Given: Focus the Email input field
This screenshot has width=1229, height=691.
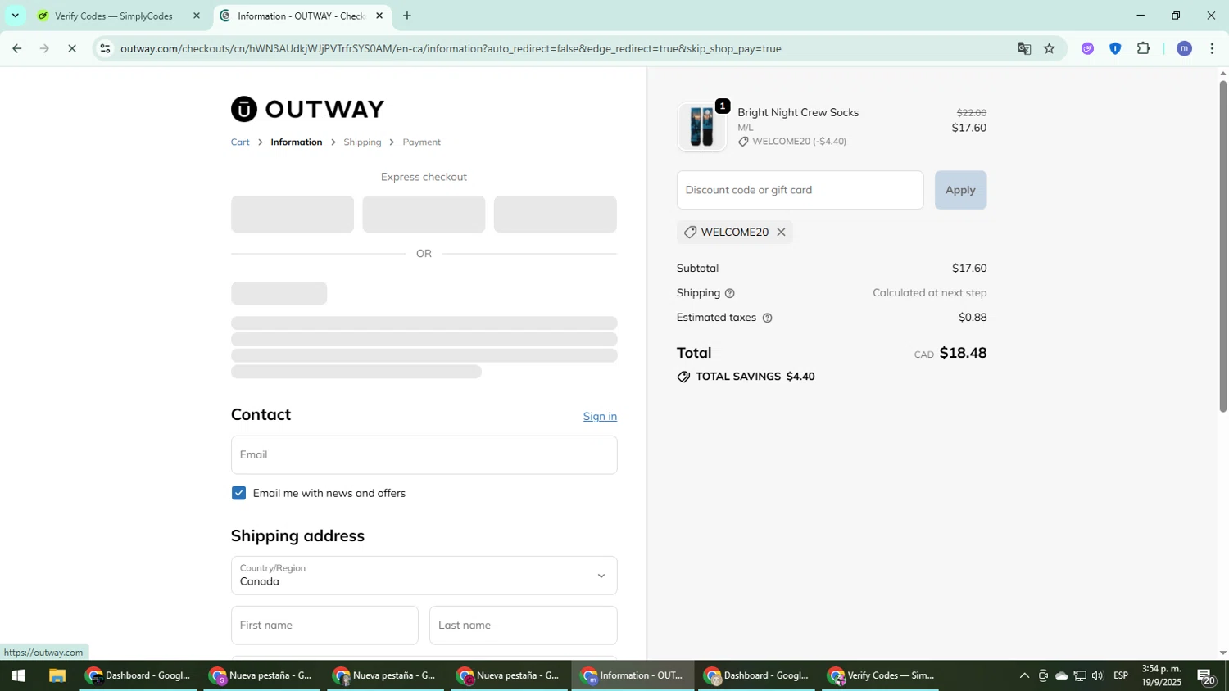Looking at the screenshot, I should click(424, 454).
